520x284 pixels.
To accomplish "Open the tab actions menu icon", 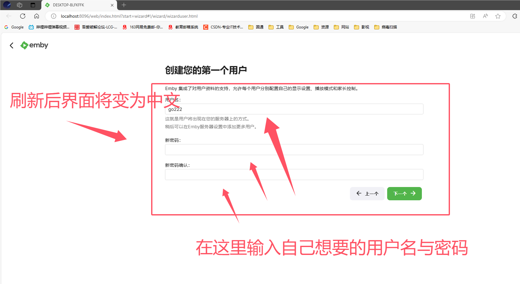I will 33,5.
